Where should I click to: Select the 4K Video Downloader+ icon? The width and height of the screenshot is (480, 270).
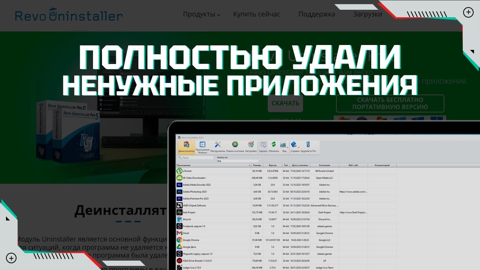tap(179, 178)
